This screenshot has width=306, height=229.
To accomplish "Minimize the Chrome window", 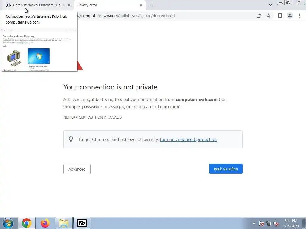I will [281, 2].
